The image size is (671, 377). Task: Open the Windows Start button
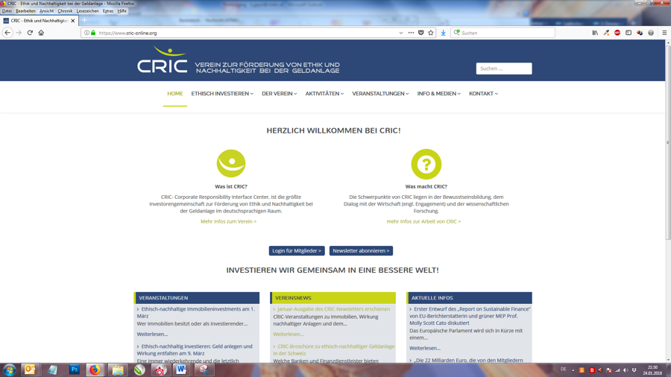[10, 370]
